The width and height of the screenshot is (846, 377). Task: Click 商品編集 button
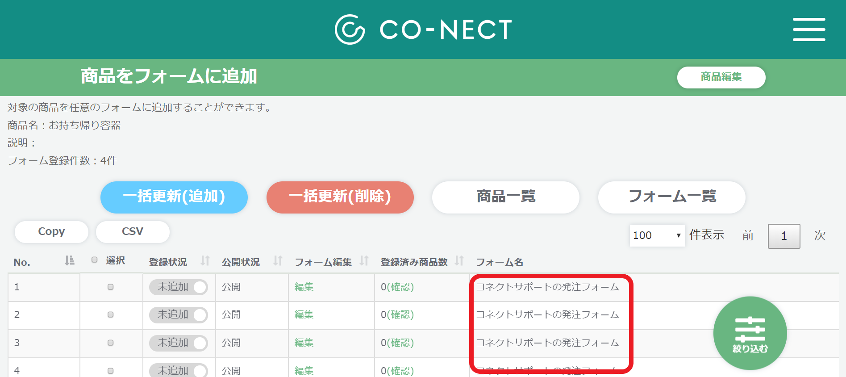[721, 77]
